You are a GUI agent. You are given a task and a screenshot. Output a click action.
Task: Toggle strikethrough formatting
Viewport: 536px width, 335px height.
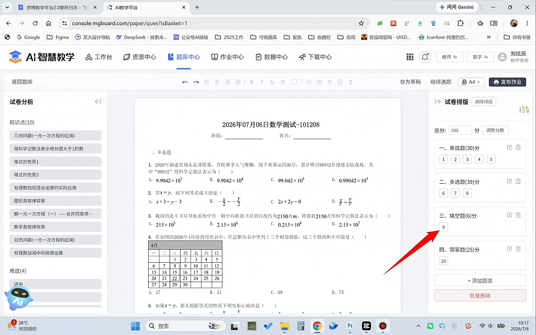[283, 82]
